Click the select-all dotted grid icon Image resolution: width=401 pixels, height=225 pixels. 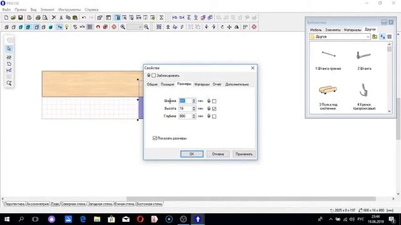point(159,27)
